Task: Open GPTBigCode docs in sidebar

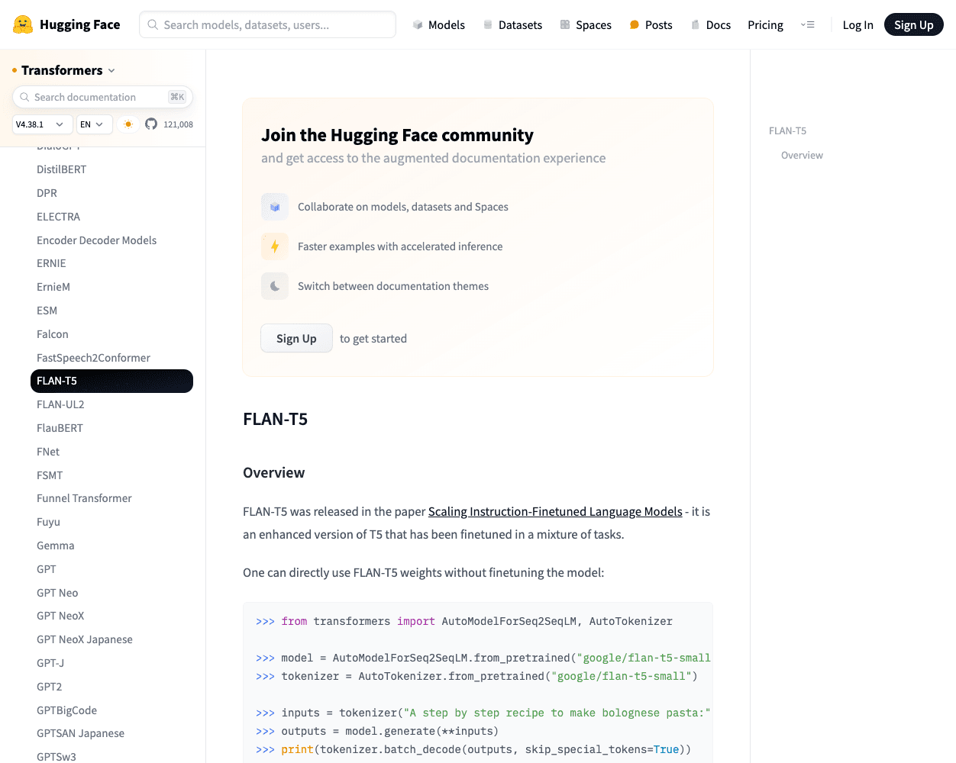Action: [x=66, y=710]
